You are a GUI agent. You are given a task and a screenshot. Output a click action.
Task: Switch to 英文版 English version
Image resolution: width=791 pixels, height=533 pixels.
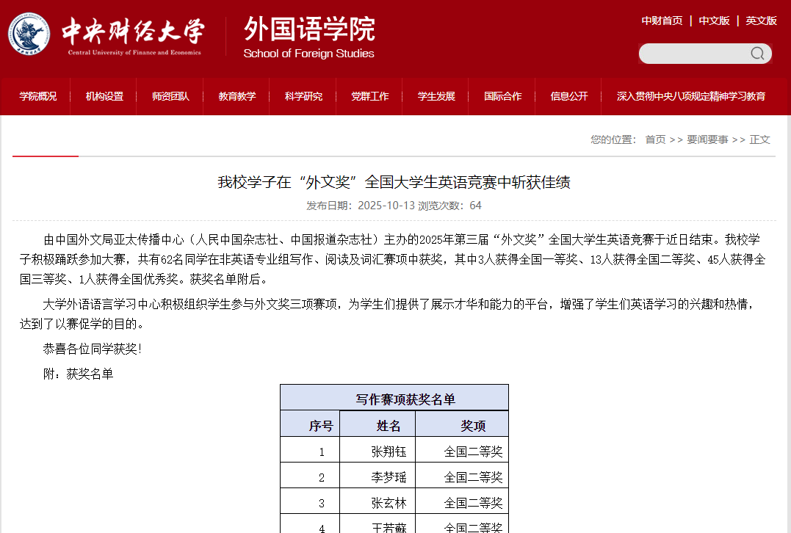coord(762,21)
